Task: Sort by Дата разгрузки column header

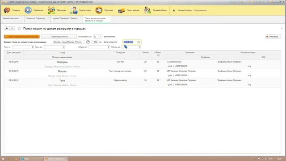Action: click(14, 53)
